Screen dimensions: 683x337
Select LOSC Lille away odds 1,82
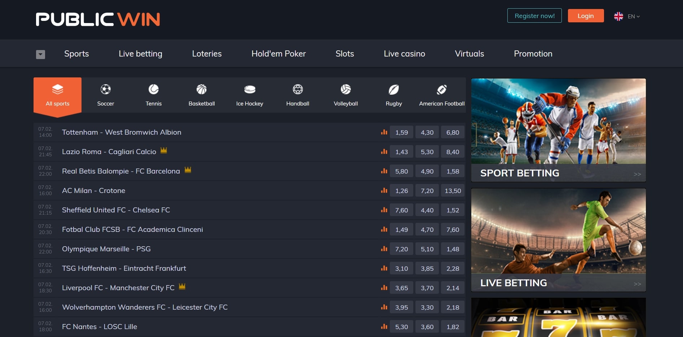pyautogui.click(x=453, y=327)
